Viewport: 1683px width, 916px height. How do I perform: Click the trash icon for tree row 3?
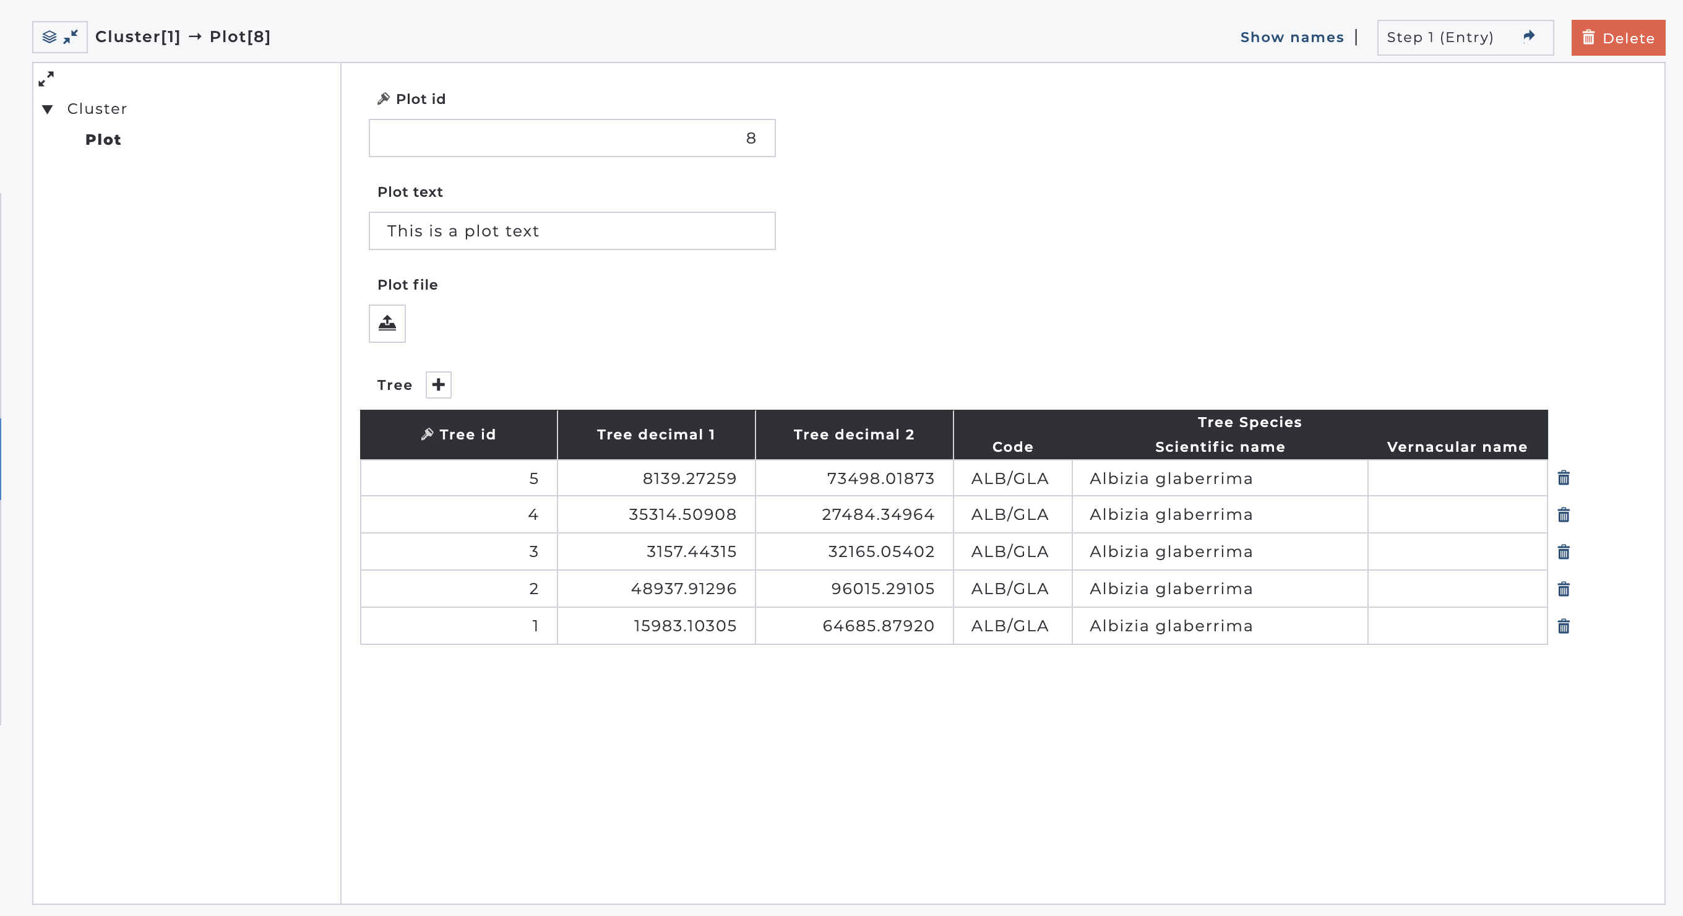1564,552
